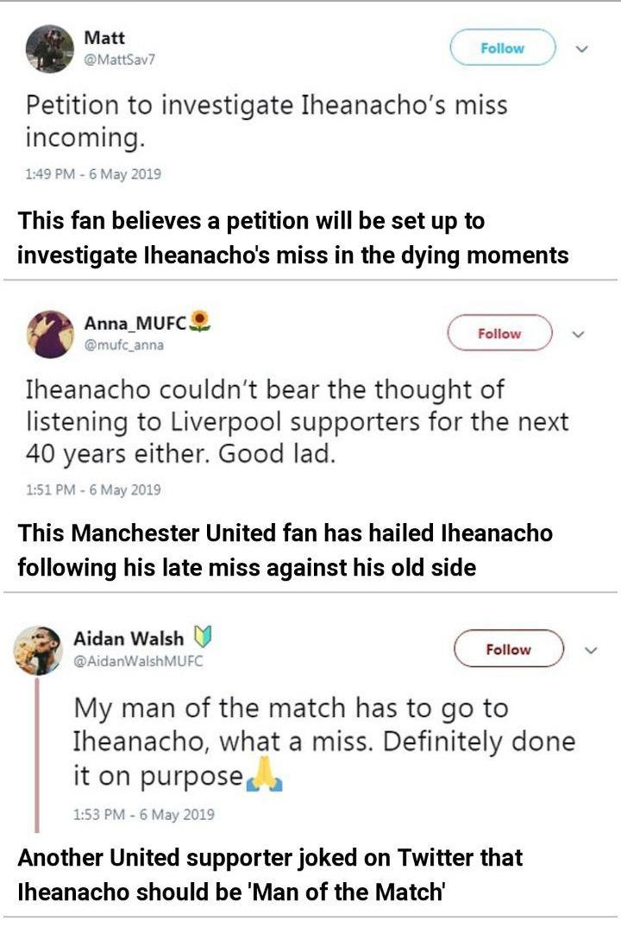This screenshot has width=621, height=927.
Task: Open Anna_MUFC's profile avatar
Action: click(x=50, y=334)
